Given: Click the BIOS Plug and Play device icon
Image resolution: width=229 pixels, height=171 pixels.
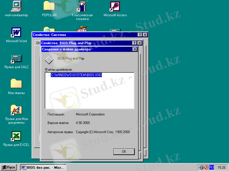Looking at the screenshot, I should point(49,60).
